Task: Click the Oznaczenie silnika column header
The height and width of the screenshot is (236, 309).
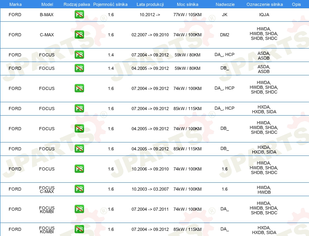Action: click(265, 4)
